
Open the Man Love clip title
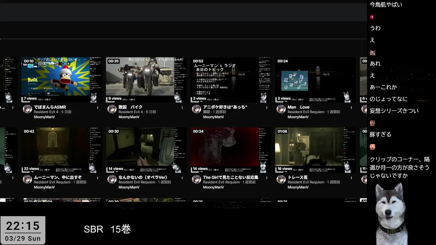pyautogui.click(x=298, y=107)
